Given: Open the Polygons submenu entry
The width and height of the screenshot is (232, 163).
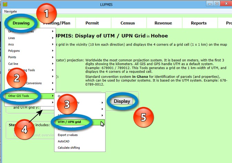Looking at the screenshot, I should [30, 51].
